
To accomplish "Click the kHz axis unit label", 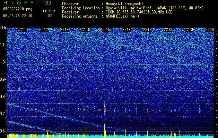I will tap(3, 28).
